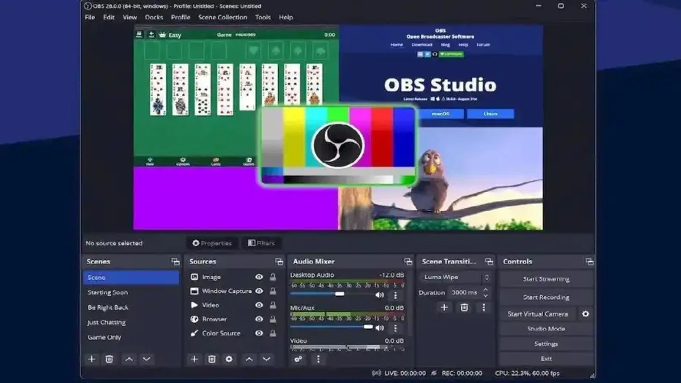
Task: Add a new source with plus icon
Action: (x=194, y=359)
